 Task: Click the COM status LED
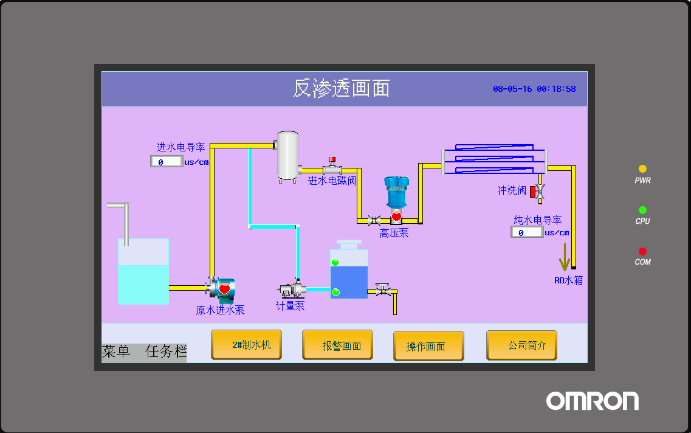(x=642, y=251)
